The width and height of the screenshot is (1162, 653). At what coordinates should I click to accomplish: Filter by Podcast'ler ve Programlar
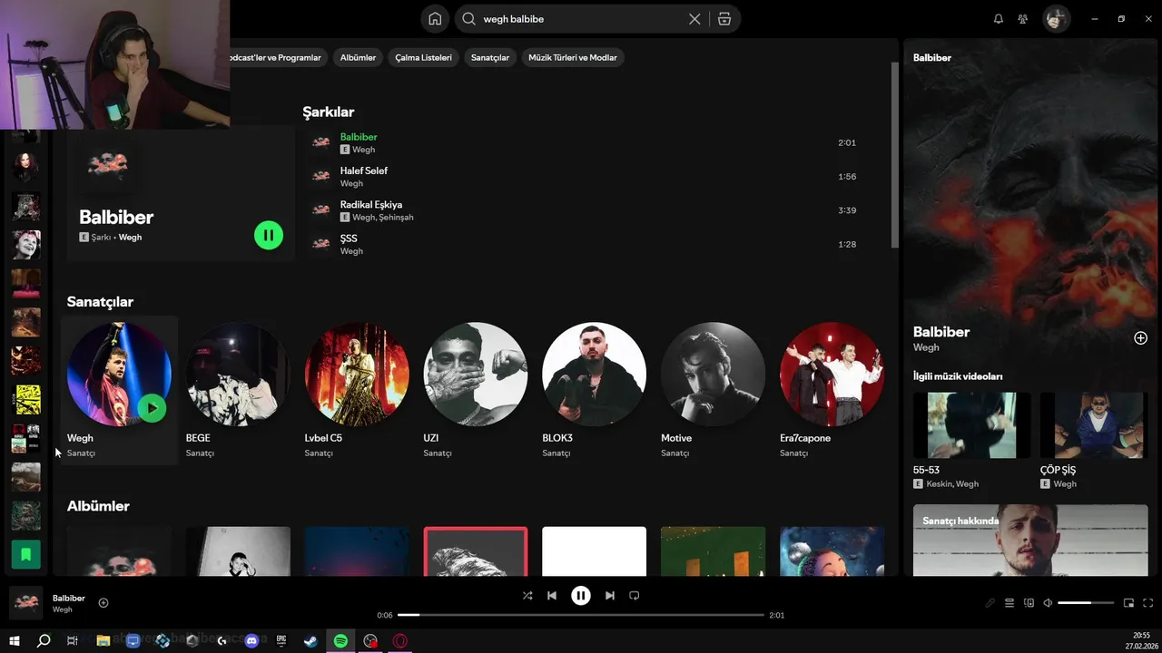(x=274, y=57)
